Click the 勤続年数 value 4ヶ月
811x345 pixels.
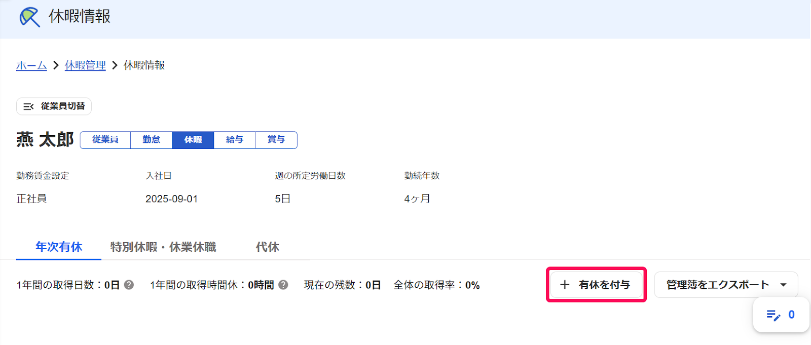(x=417, y=199)
